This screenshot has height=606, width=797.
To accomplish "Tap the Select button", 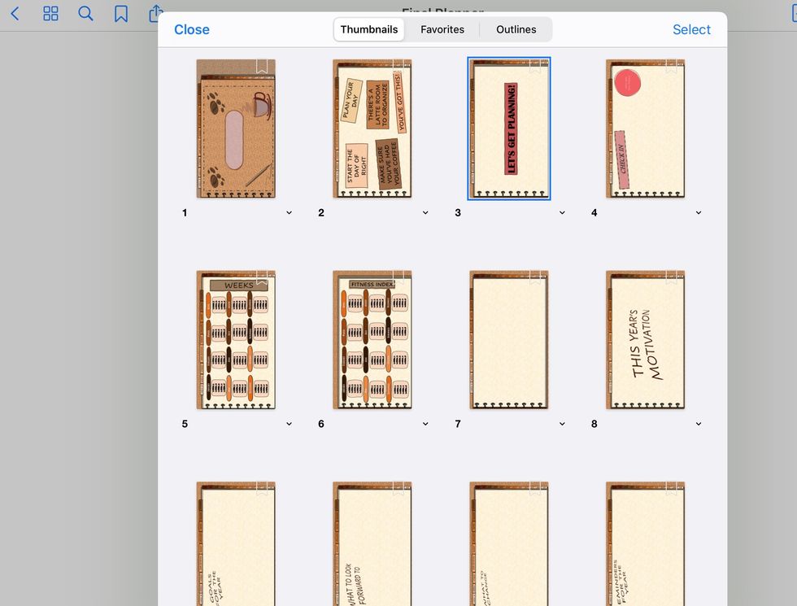I will tap(691, 29).
